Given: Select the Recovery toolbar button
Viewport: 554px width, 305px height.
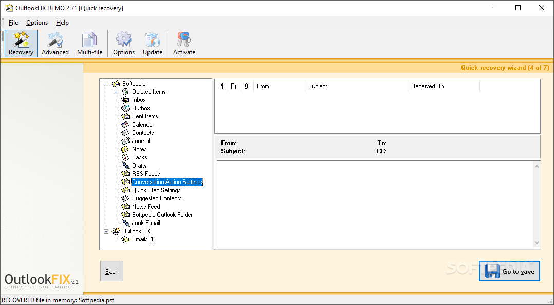Looking at the screenshot, I should [21, 44].
